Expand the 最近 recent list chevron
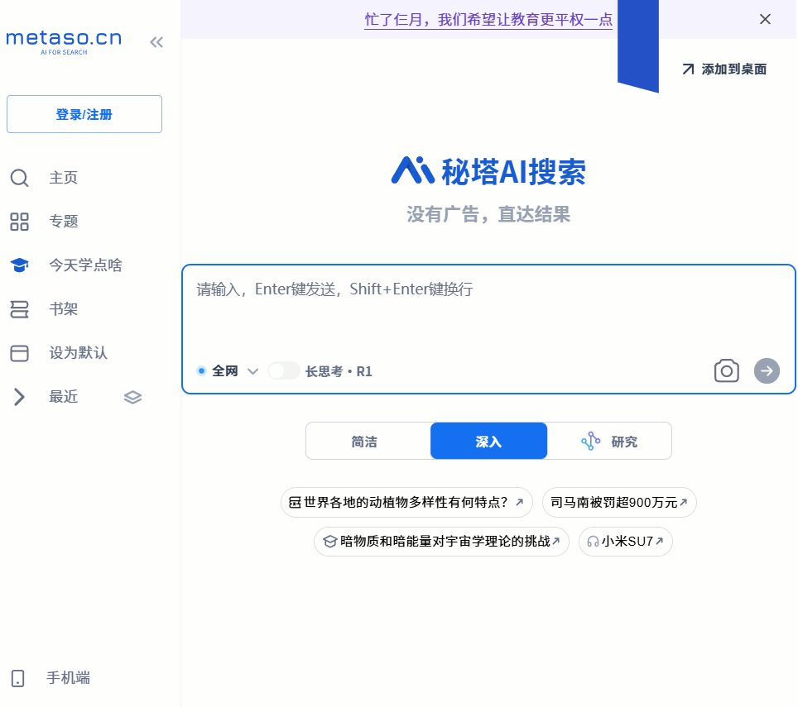The width and height of the screenshot is (798, 707). click(20, 397)
